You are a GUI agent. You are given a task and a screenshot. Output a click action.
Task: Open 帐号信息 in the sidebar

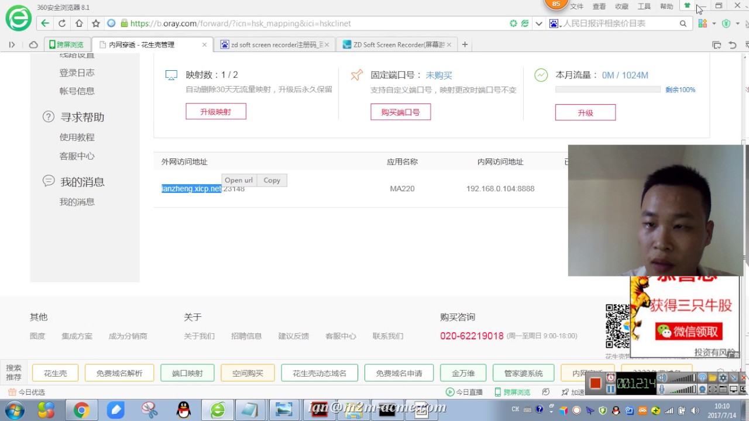(77, 91)
